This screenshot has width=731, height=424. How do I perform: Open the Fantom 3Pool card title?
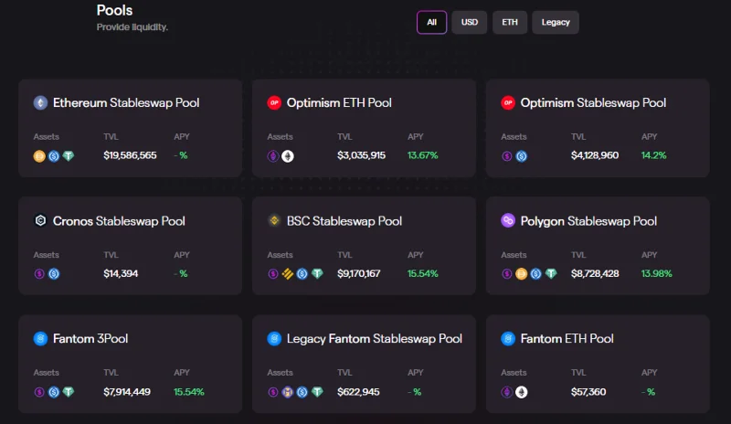click(x=90, y=339)
